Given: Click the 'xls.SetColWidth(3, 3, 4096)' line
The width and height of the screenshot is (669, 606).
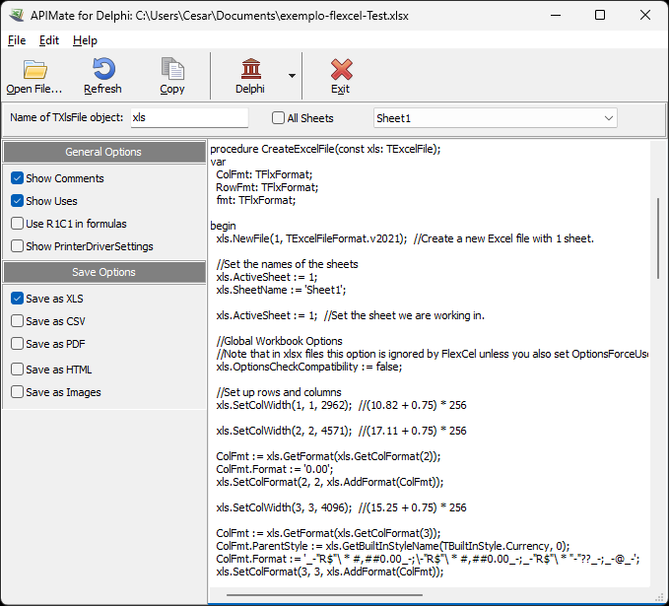Looking at the screenshot, I should [284, 507].
